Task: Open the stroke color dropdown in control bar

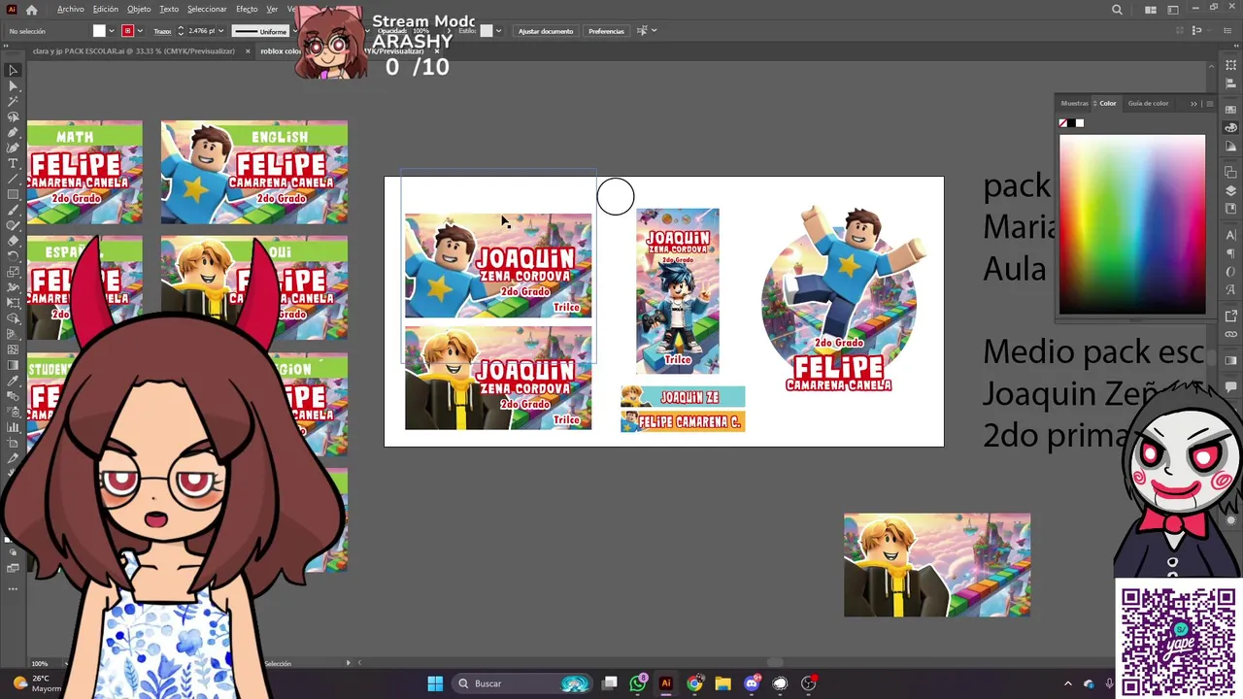Action: click(x=139, y=31)
